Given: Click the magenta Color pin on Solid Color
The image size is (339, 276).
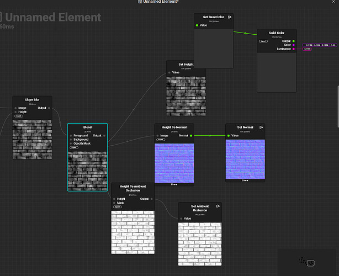Looking at the screenshot, I should (293, 45).
